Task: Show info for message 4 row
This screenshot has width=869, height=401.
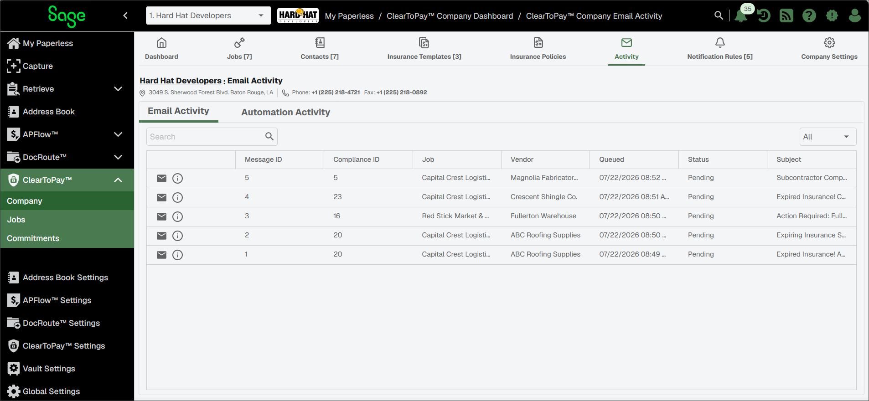Action: [178, 197]
